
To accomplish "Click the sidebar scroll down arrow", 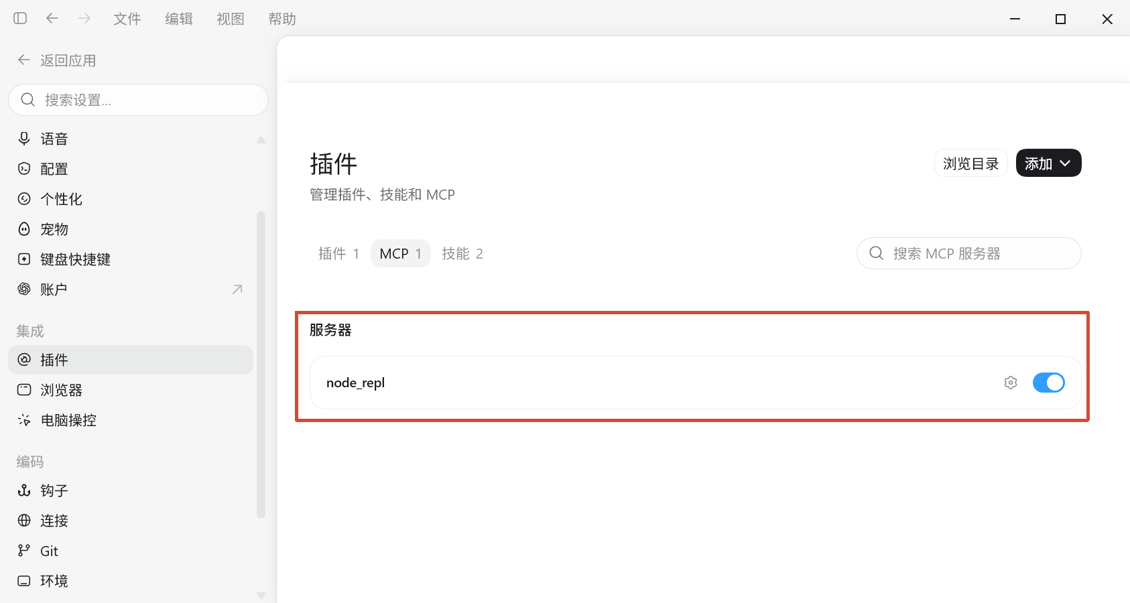I will (261, 596).
